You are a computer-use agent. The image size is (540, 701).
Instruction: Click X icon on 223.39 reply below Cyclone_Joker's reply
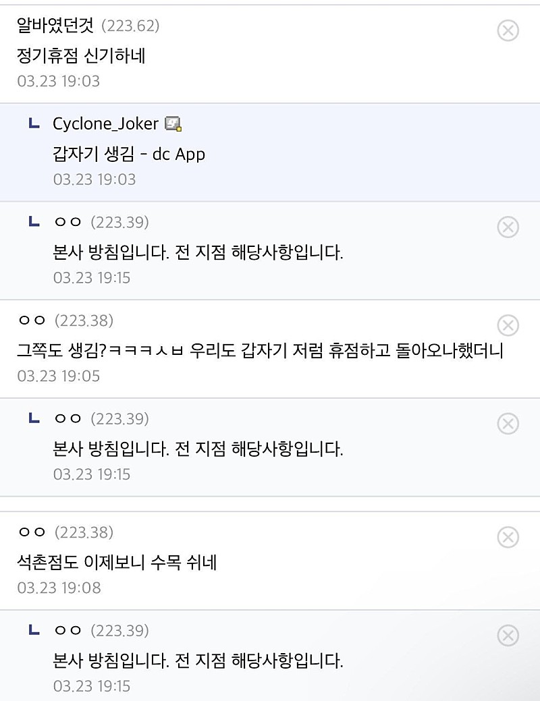[x=508, y=227]
